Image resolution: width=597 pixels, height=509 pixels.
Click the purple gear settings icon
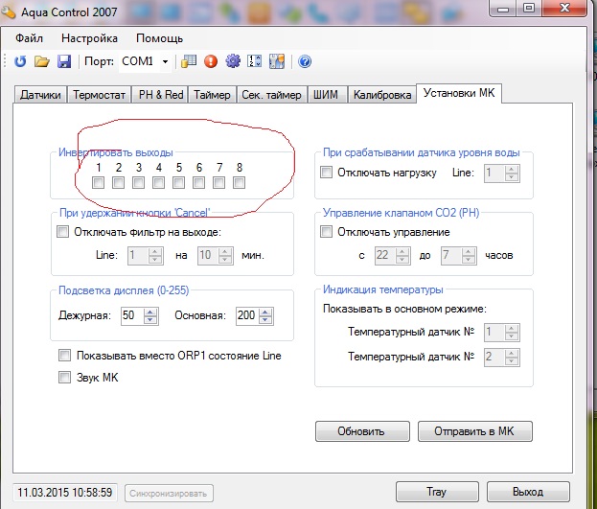pyautogui.click(x=232, y=61)
